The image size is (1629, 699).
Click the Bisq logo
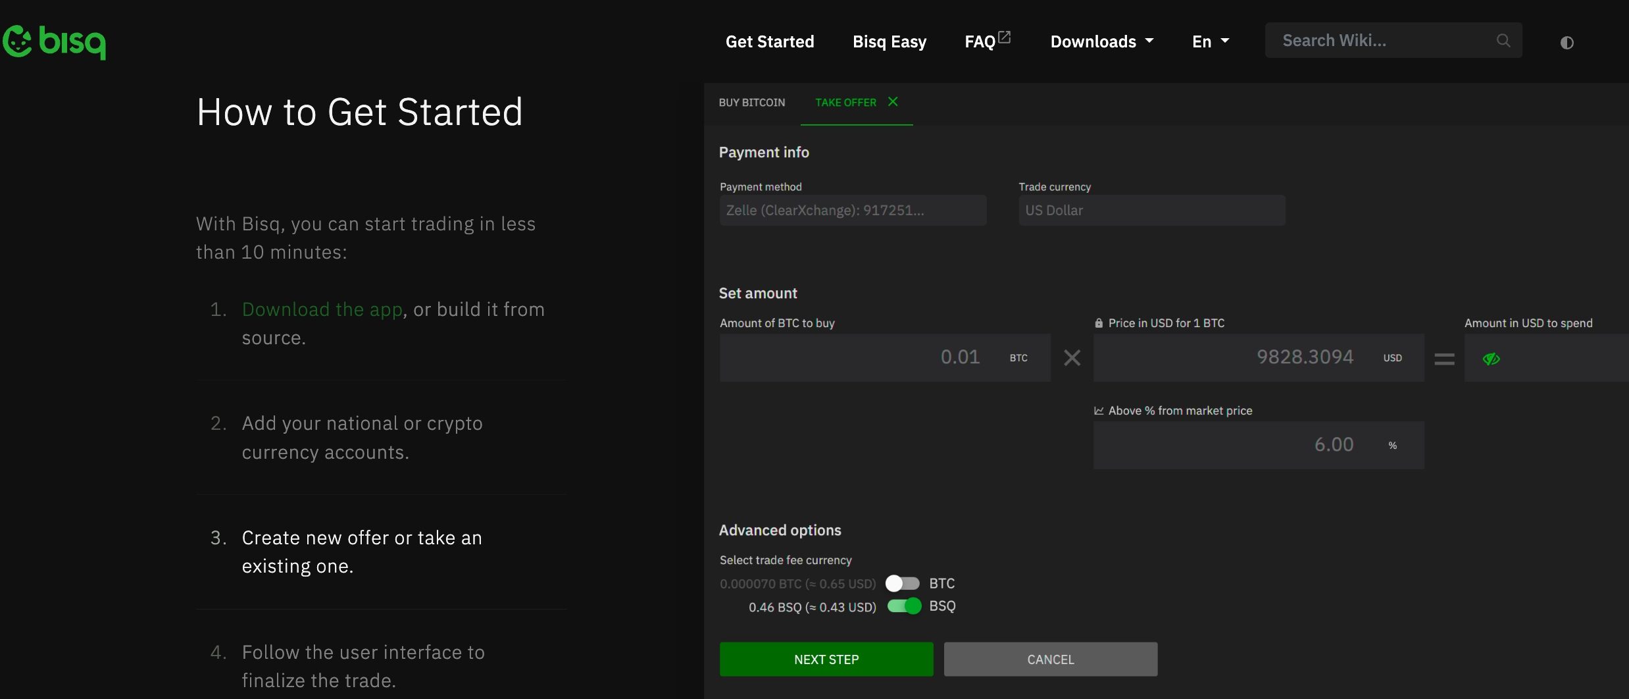[54, 42]
